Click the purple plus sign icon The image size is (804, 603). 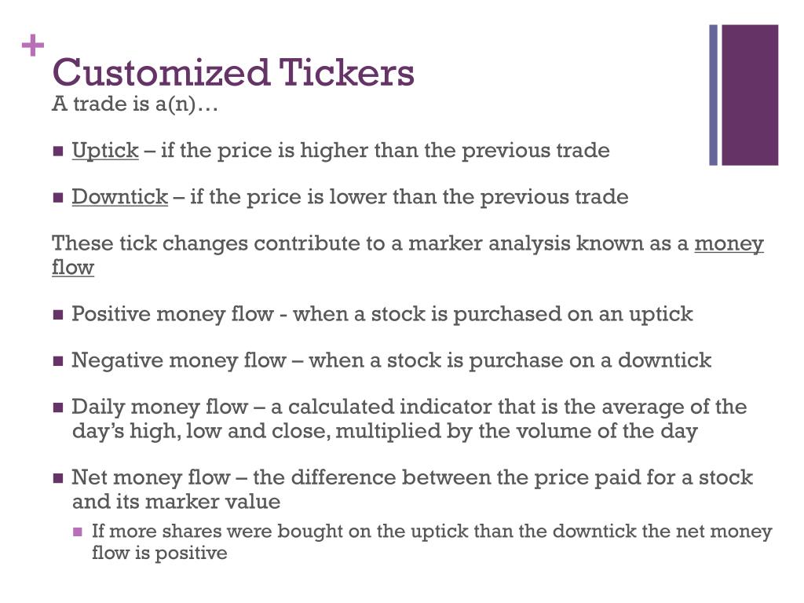33,46
